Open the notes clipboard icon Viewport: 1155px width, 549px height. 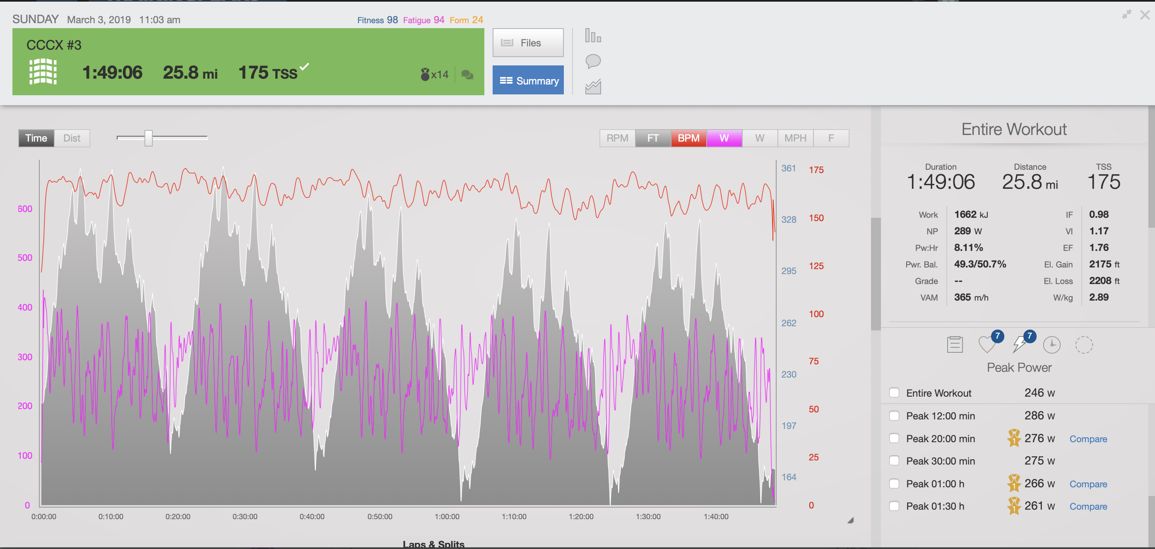955,344
